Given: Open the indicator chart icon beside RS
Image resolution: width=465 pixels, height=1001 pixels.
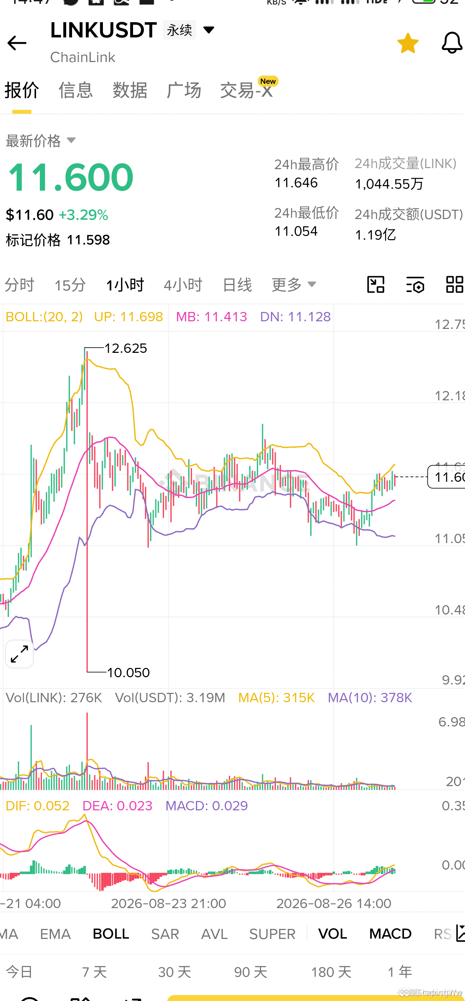Looking at the screenshot, I should coord(460,933).
